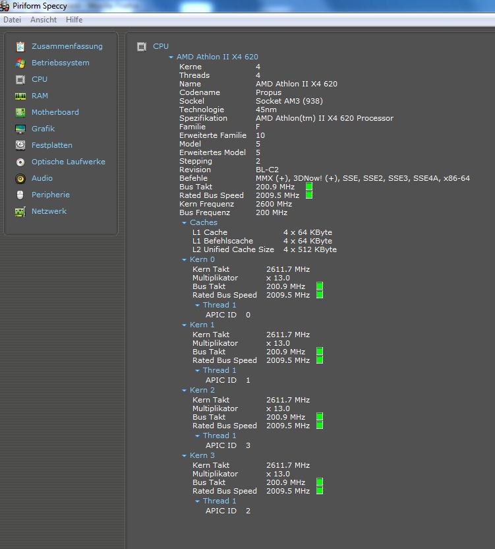This screenshot has height=549, width=495.
Task: Click the Technologie value 45nm
Action: (266, 110)
